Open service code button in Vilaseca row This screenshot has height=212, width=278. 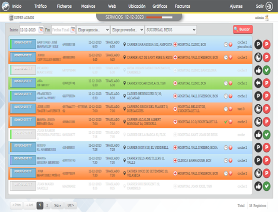tap(23, 173)
